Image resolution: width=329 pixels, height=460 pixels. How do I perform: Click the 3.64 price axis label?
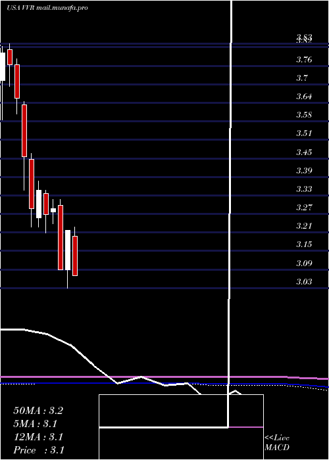(x=304, y=97)
